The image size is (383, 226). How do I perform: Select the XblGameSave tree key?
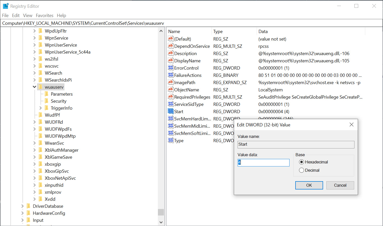point(58,157)
